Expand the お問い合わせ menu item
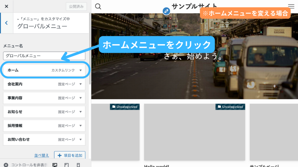This screenshot has height=167, width=298. [x=81, y=139]
